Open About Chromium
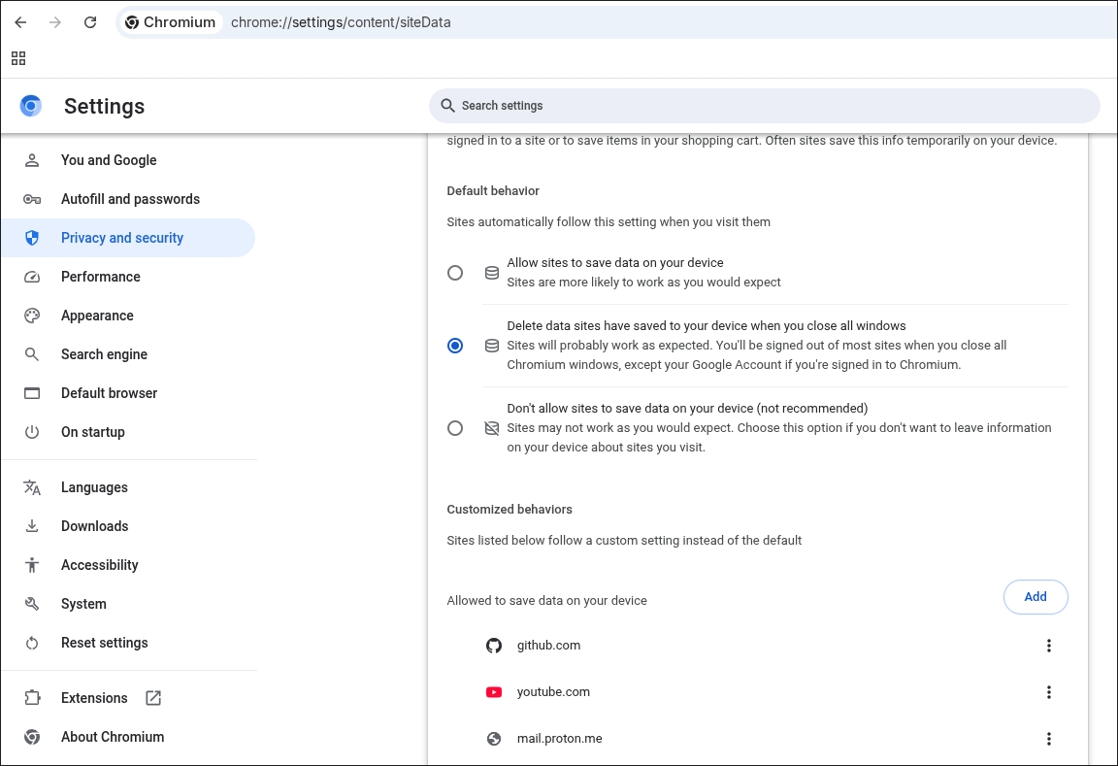The width and height of the screenshot is (1118, 766). [113, 736]
